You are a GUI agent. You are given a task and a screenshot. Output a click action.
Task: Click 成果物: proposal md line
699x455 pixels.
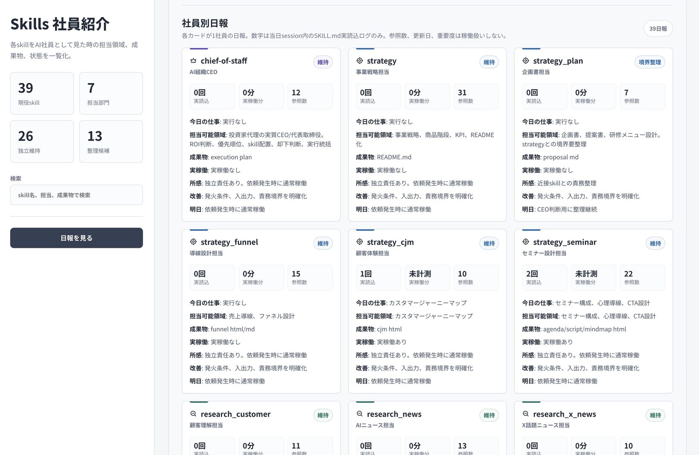(550, 157)
